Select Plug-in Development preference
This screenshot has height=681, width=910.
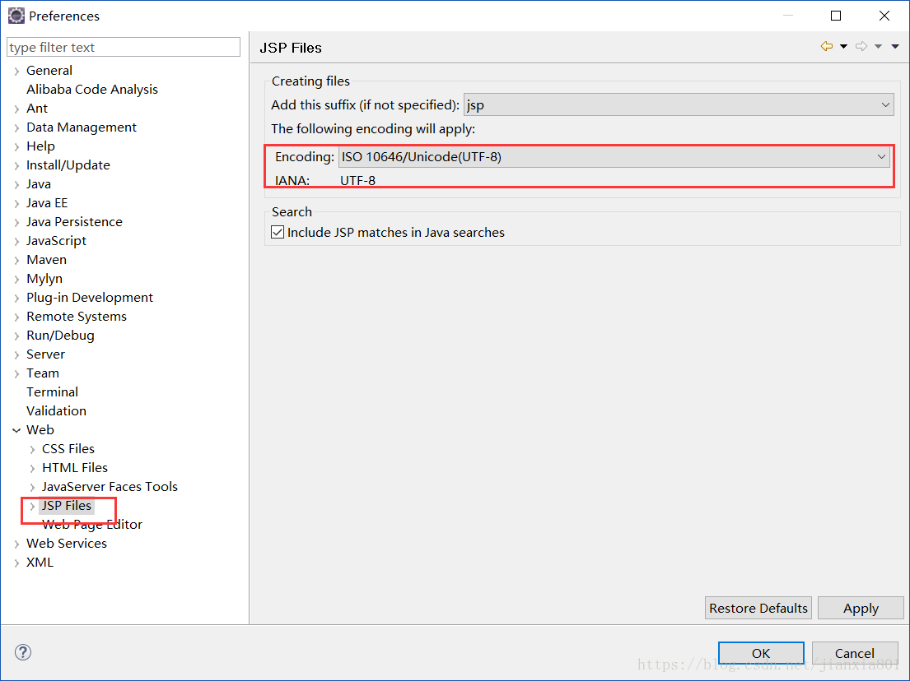[x=90, y=298]
